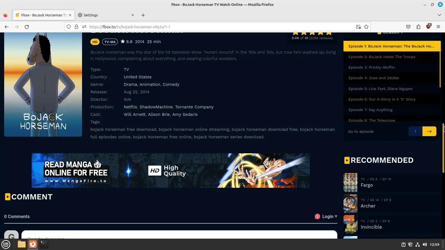
Task: Open the Archer recommendation thumbnail
Action: [x=350, y=204]
